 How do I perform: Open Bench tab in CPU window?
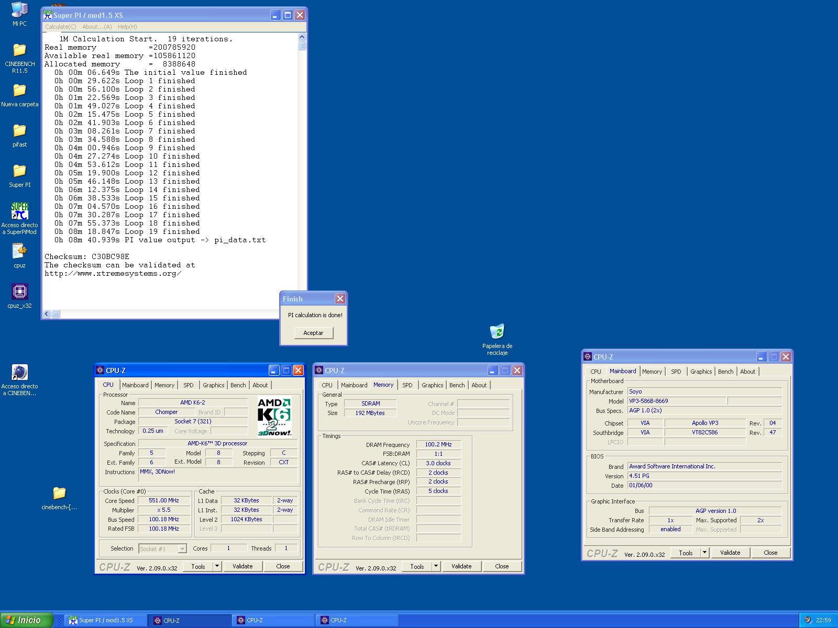click(238, 385)
